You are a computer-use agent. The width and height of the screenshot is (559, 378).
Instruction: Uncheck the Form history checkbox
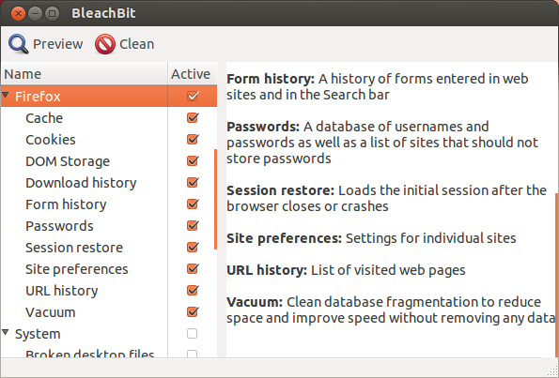tap(193, 204)
